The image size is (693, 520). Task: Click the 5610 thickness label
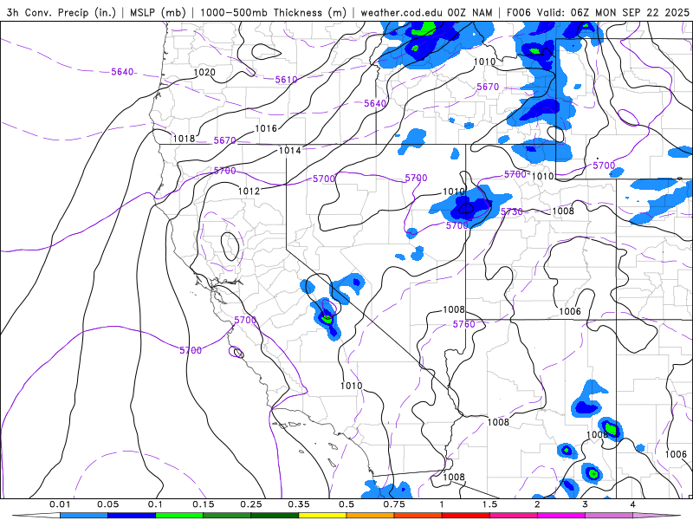(287, 80)
